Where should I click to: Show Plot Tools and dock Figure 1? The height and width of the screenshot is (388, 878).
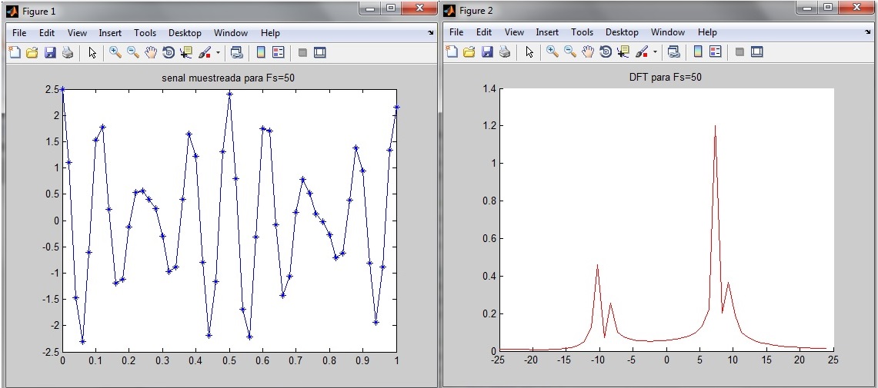click(320, 53)
